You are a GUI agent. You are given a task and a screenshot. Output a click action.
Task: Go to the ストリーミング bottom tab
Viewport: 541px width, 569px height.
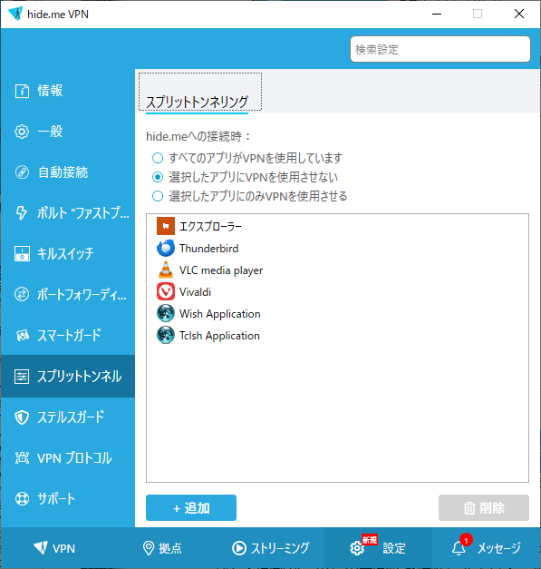point(270,548)
